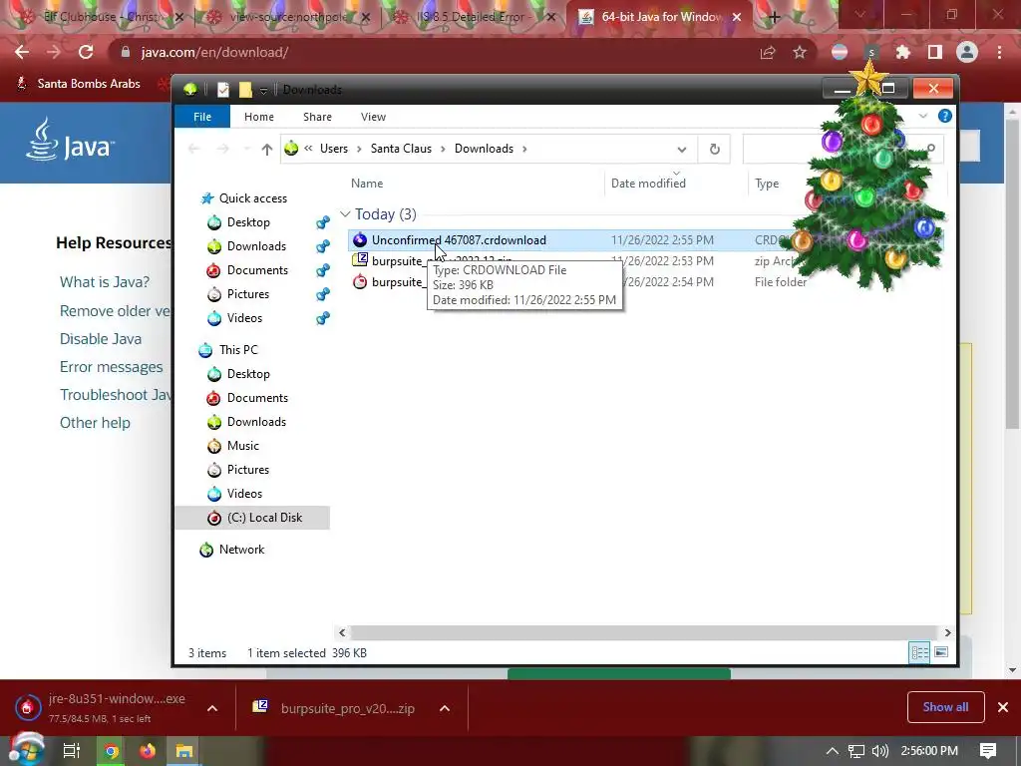
Task: Click the Java logo on the webpage
Action: coord(70,140)
